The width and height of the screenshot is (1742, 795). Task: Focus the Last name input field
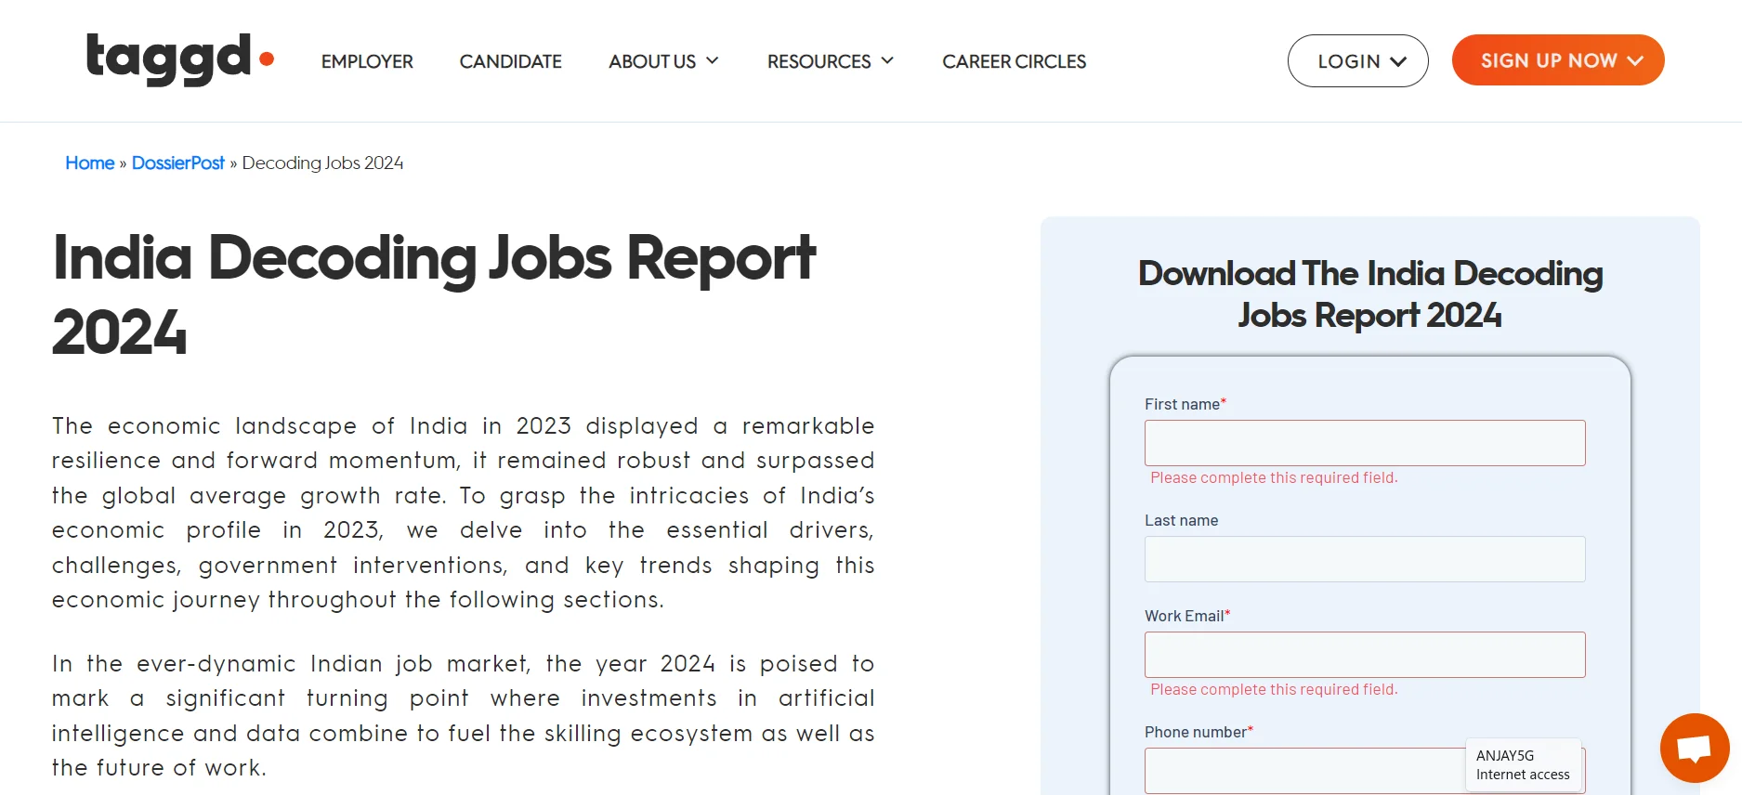(1365, 559)
